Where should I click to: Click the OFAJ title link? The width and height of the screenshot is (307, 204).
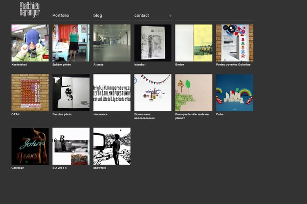click(x=15, y=114)
